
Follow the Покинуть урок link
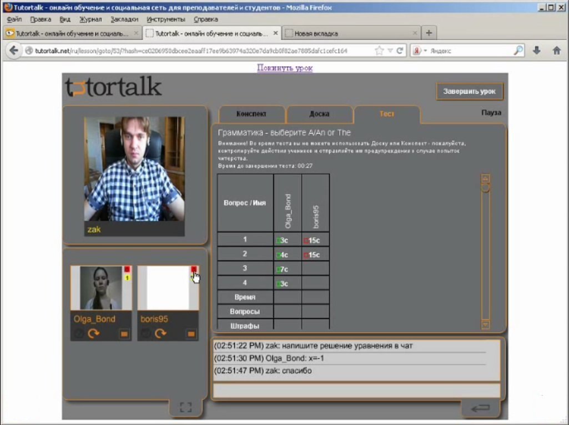pyautogui.click(x=285, y=68)
